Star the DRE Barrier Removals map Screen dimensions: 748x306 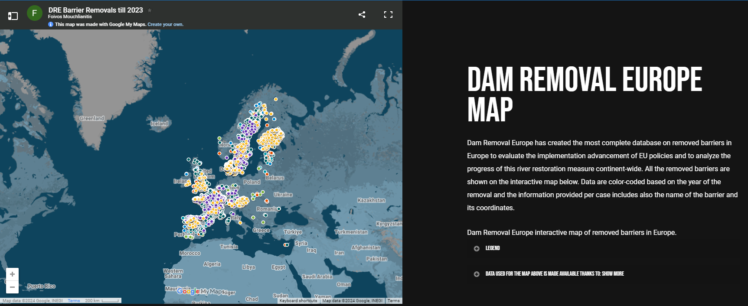[x=150, y=10]
